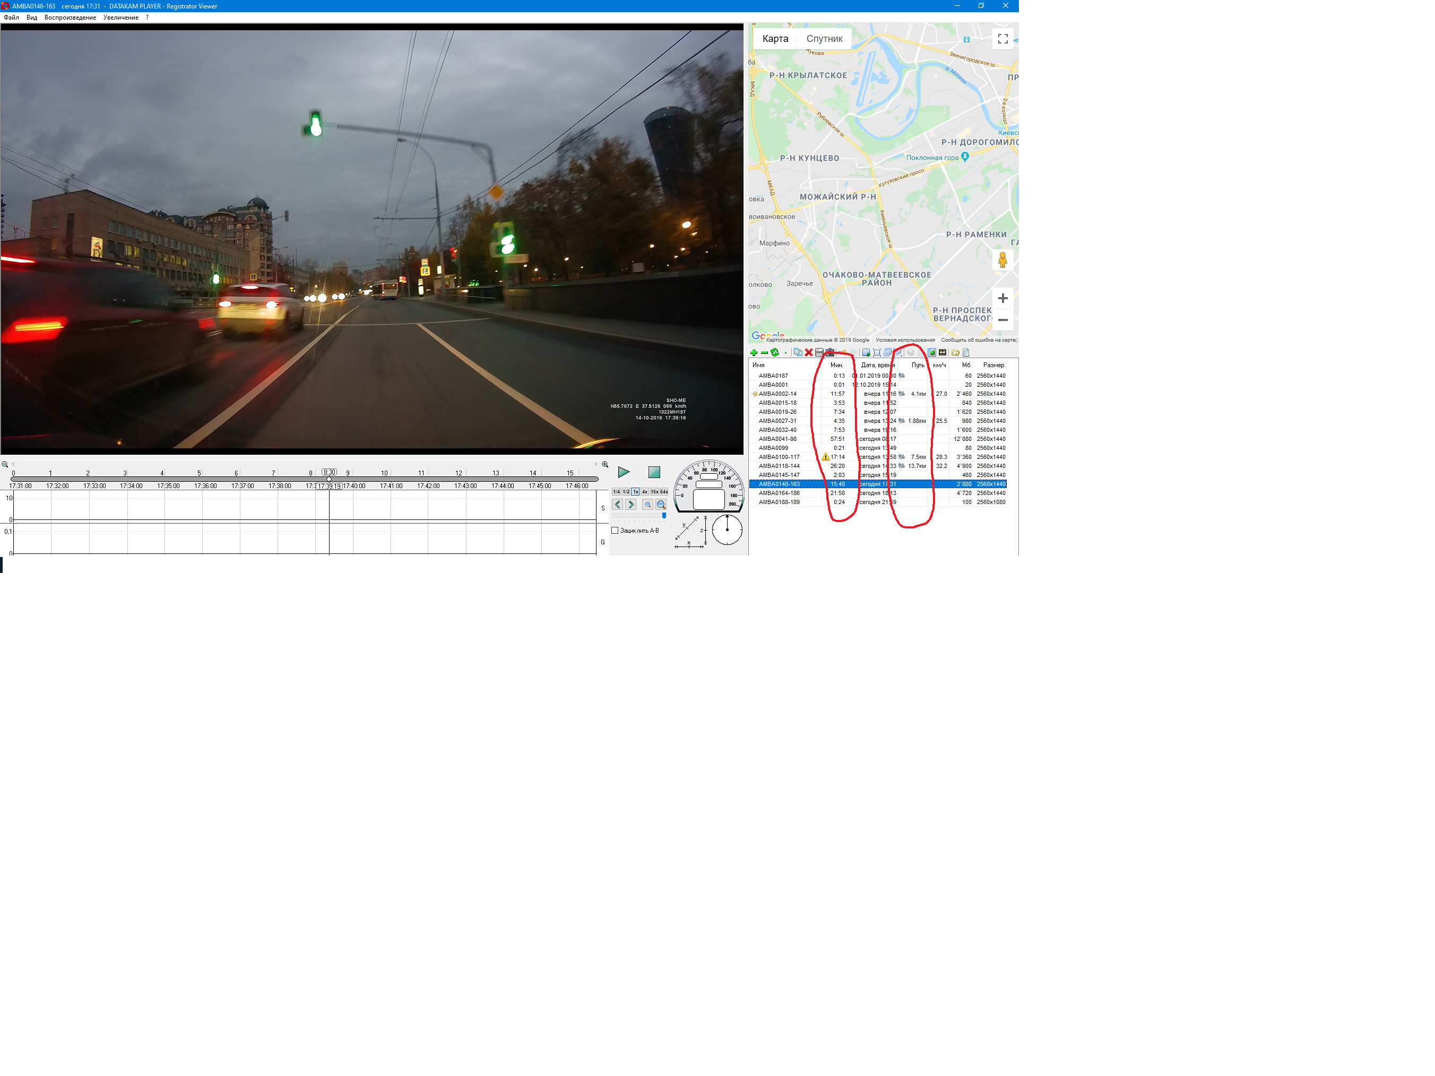
Task: Toggle map fullscreen view
Action: (x=1002, y=39)
